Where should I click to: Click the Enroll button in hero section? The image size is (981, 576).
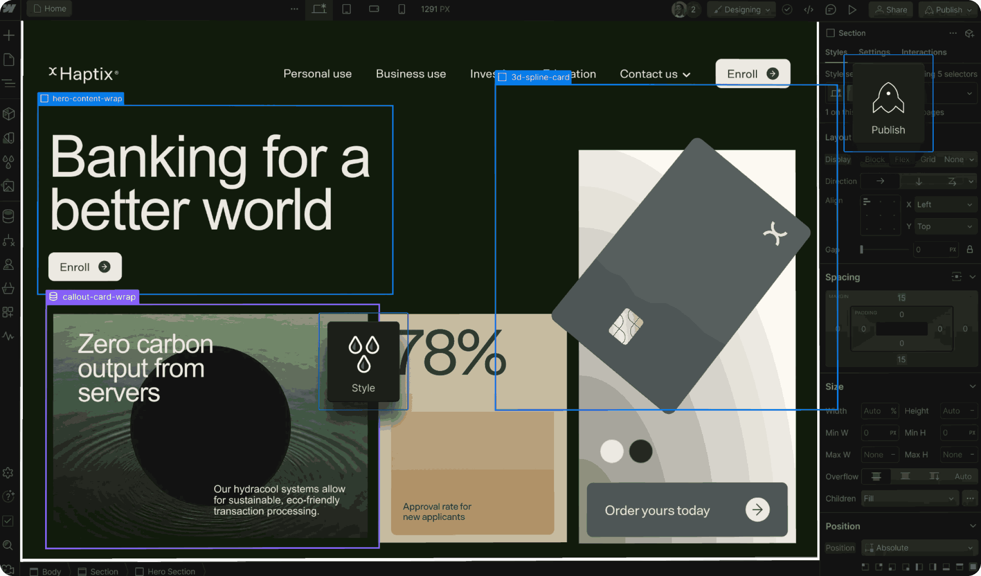84,267
